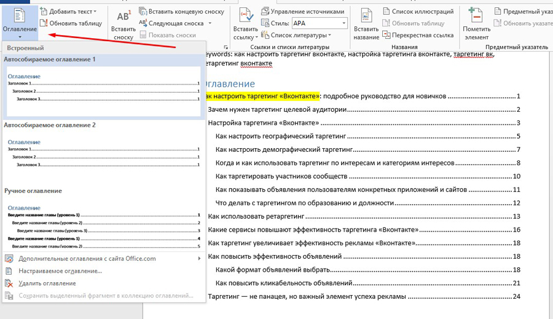Choose Настраиваемое оглавление... menu entry
The width and height of the screenshot is (553, 319).
[x=104, y=271]
